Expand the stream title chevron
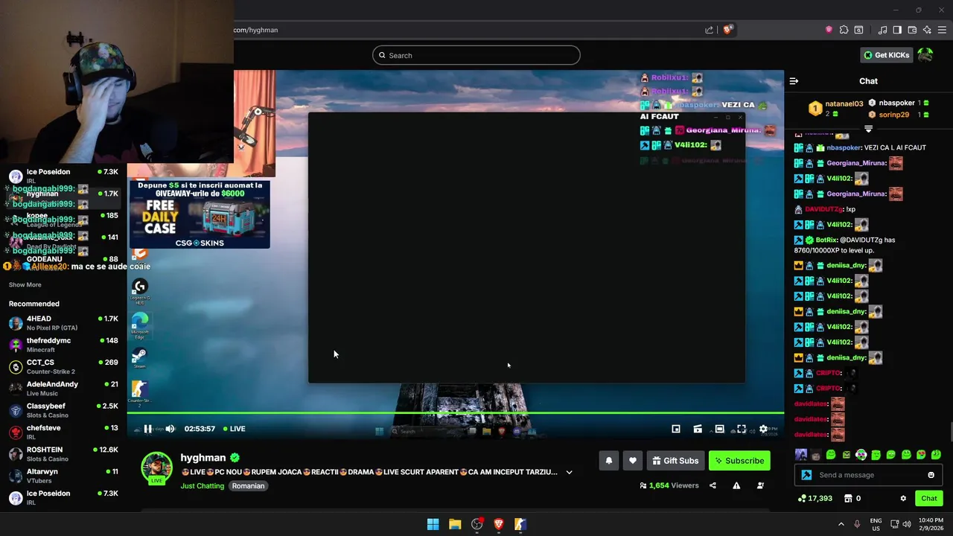The width and height of the screenshot is (953, 536). point(569,472)
